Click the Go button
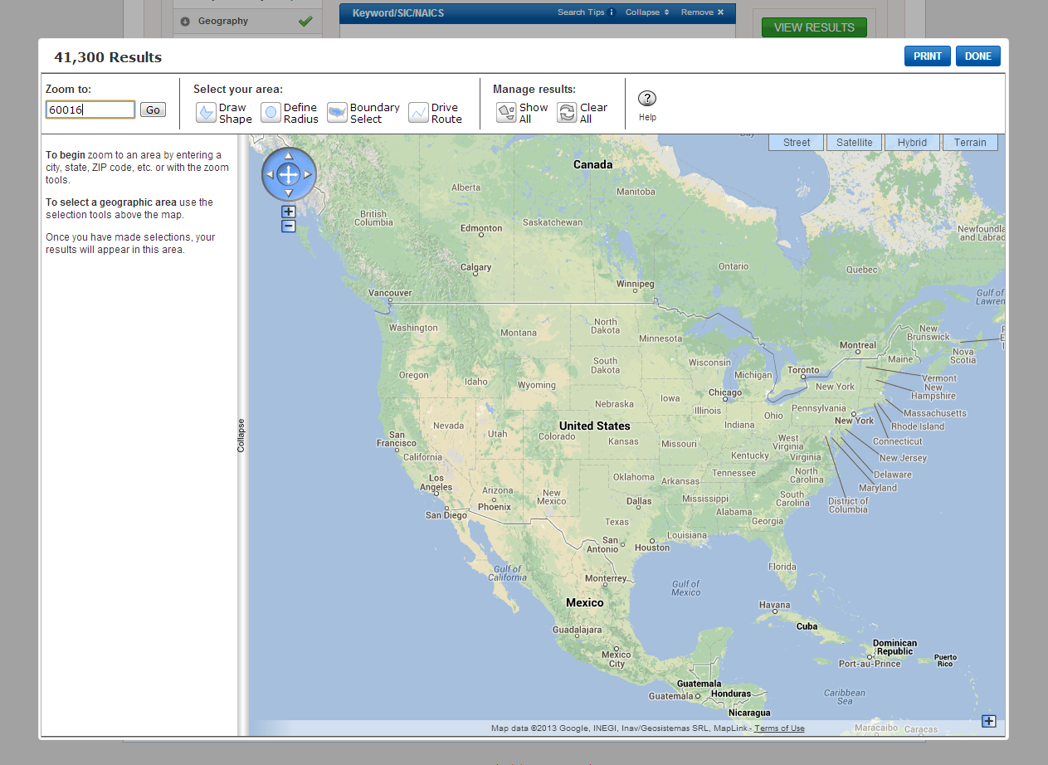Screen dimensions: 1048x765 [x=153, y=110]
